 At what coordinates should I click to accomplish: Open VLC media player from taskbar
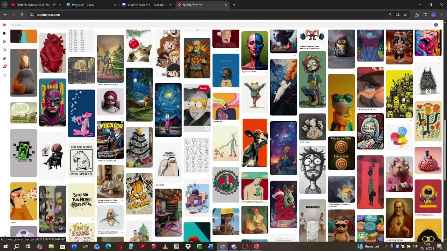click(x=165, y=246)
